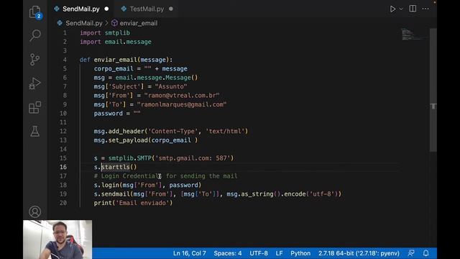460x259 pixels.
Task: Open the Extensions view
Action: [35, 107]
